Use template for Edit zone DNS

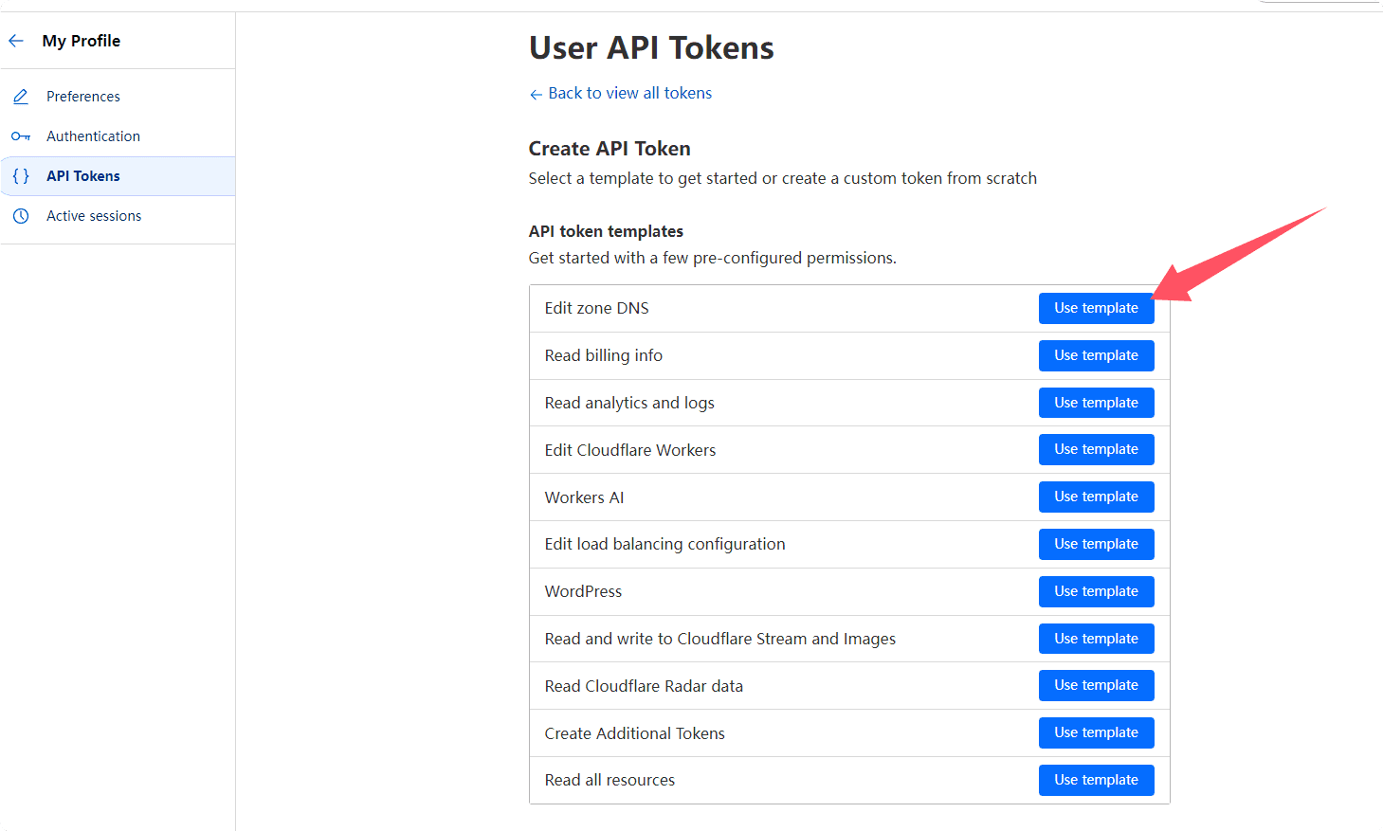1096,308
